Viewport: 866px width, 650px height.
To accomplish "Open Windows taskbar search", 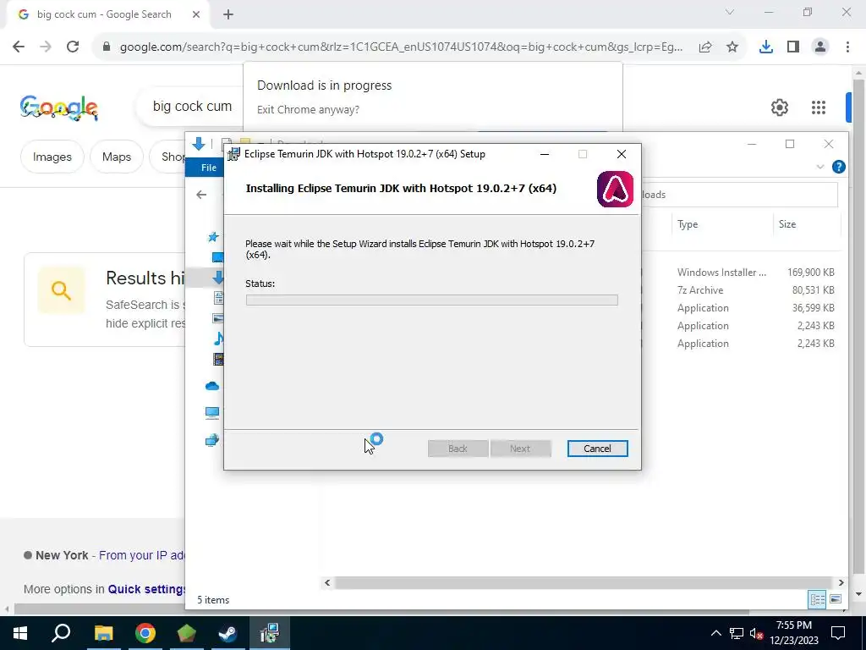I will click(61, 633).
